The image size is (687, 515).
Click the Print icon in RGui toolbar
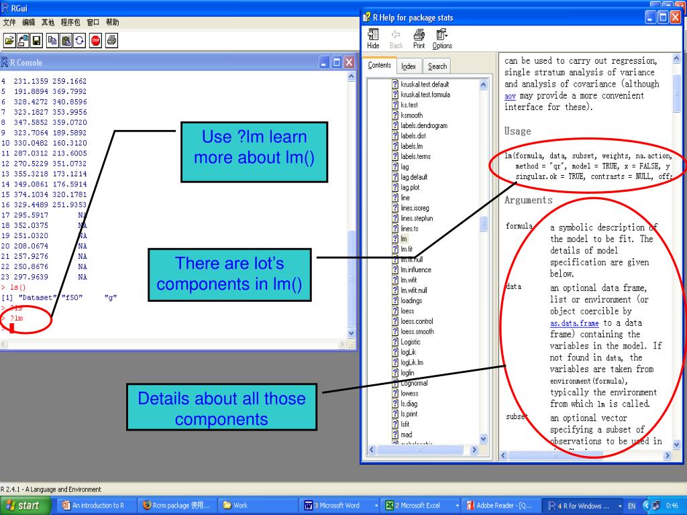(x=112, y=41)
